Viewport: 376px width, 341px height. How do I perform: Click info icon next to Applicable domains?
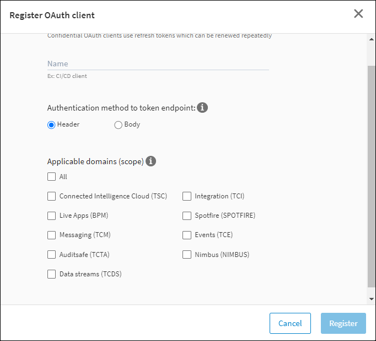[151, 161]
